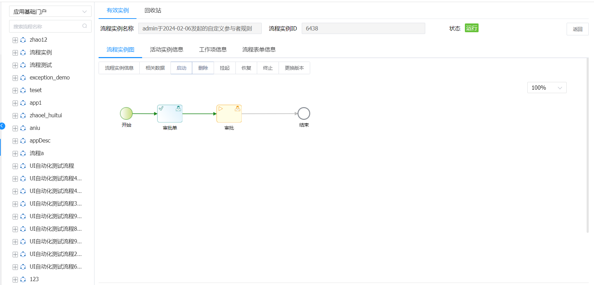Click the process icon beside zhao12

23,40
